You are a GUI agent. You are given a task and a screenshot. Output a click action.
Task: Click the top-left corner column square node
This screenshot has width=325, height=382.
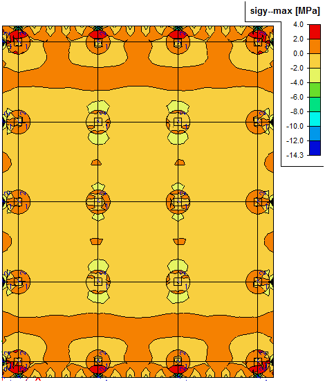[x=18, y=42]
